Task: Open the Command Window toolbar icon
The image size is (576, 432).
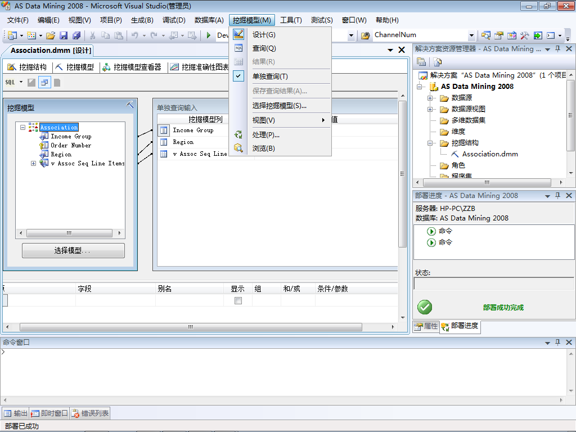Action: coord(551,35)
